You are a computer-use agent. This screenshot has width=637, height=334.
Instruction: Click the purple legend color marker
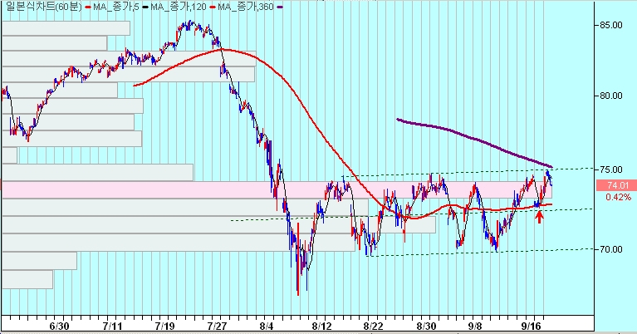point(280,7)
